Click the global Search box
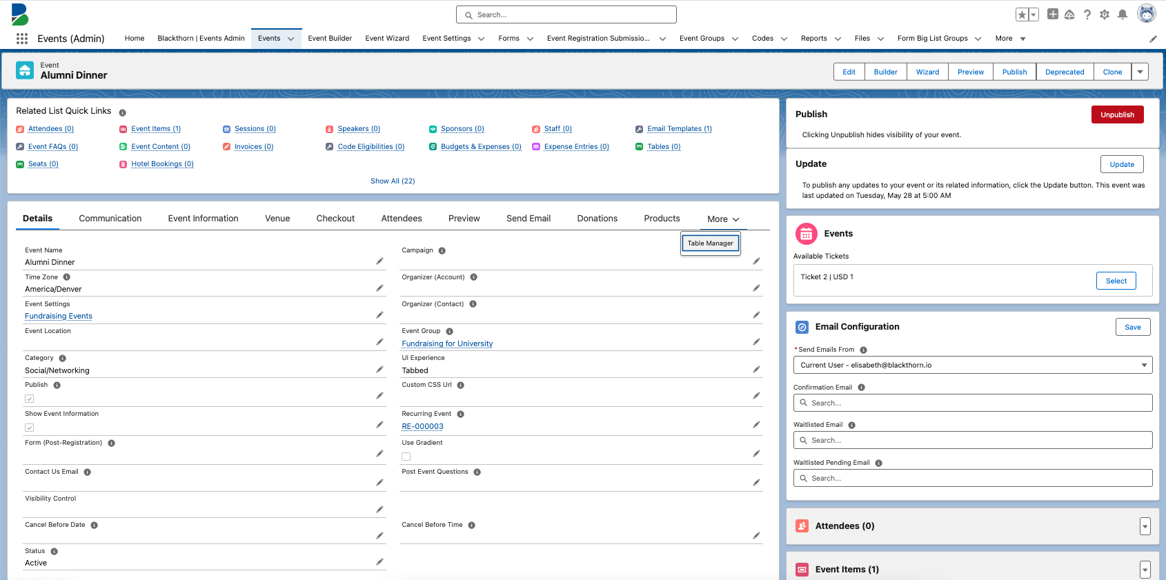 (566, 14)
